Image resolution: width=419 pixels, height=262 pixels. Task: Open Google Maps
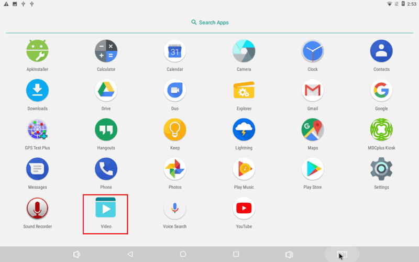313,130
